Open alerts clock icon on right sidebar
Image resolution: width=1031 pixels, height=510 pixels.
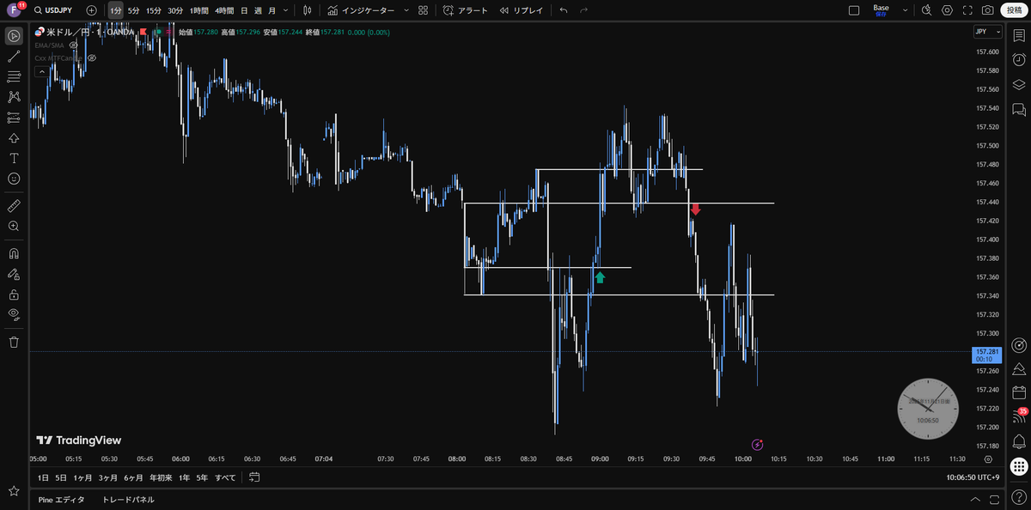pyautogui.click(x=1019, y=61)
